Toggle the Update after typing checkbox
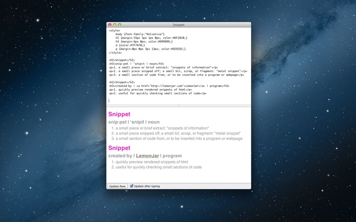The width and height of the screenshot is (356, 222). [x=131, y=186]
